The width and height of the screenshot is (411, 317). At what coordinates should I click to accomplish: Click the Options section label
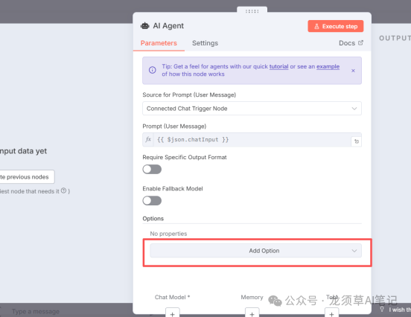(153, 219)
